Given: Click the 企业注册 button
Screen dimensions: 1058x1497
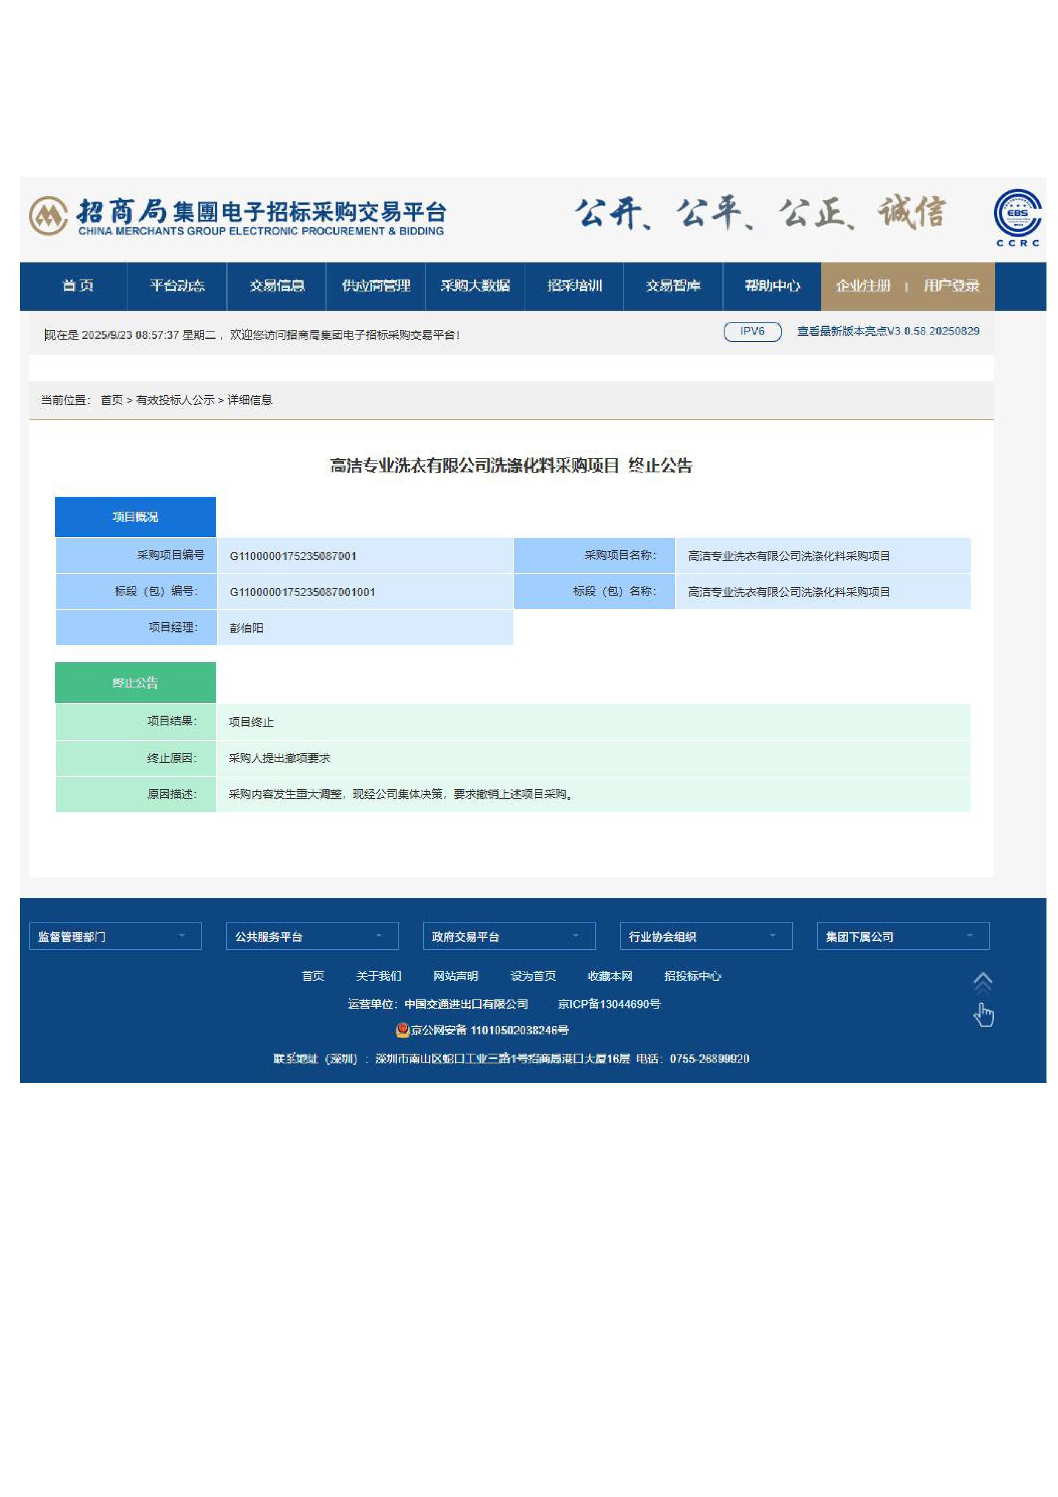Looking at the screenshot, I should point(863,285).
